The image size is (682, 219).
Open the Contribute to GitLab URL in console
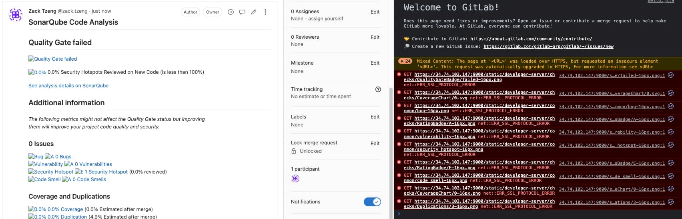tap(531, 39)
